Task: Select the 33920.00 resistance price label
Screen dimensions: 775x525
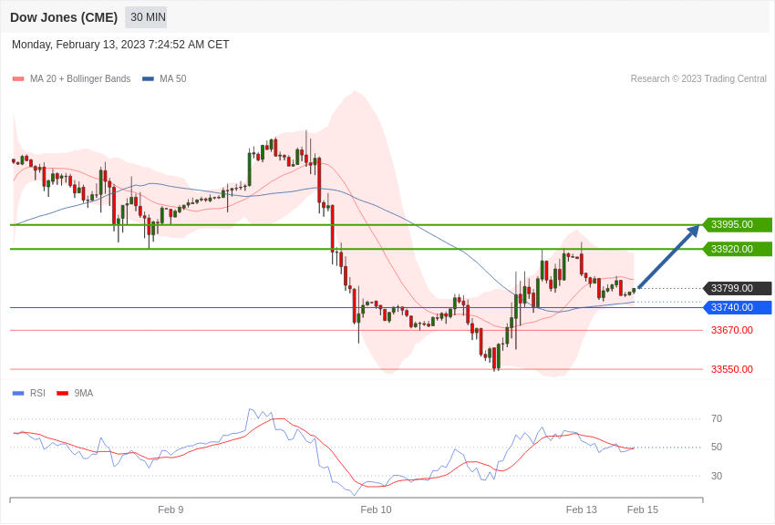Action: pyautogui.click(x=738, y=249)
